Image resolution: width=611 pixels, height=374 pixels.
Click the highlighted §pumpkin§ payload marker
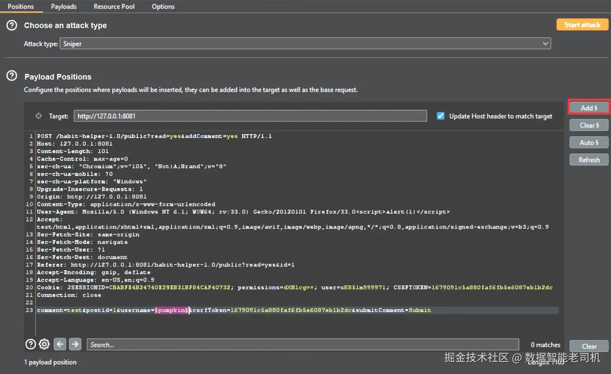tap(171, 310)
